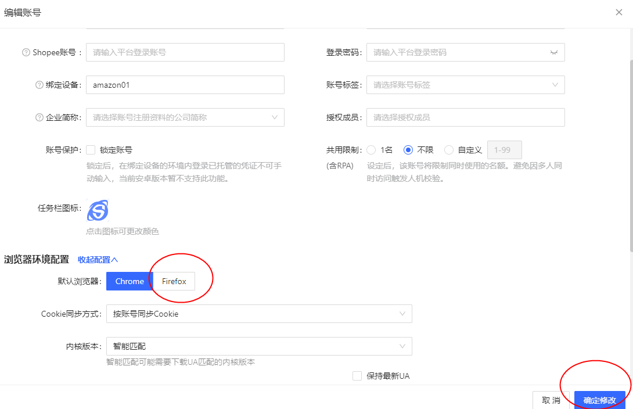Screen dimensions: 633x409
Task: Select the 不限 radio option
Action: coord(408,150)
